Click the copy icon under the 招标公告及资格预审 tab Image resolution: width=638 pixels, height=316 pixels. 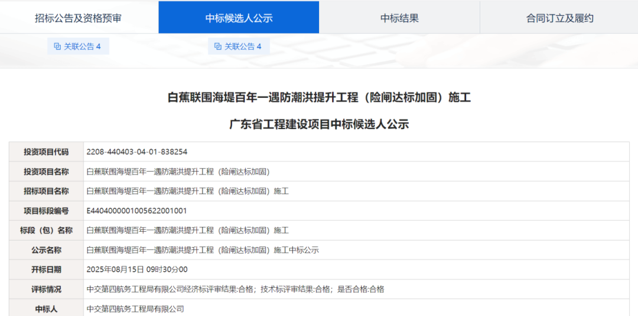[57, 46]
